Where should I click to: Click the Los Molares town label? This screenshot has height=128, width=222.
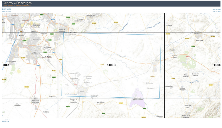tap(101, 103)
